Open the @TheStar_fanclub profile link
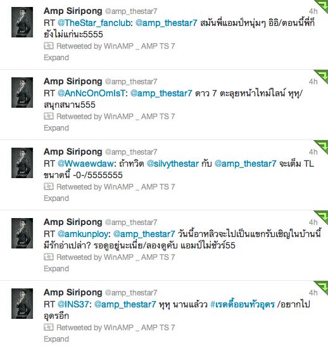 94,23
